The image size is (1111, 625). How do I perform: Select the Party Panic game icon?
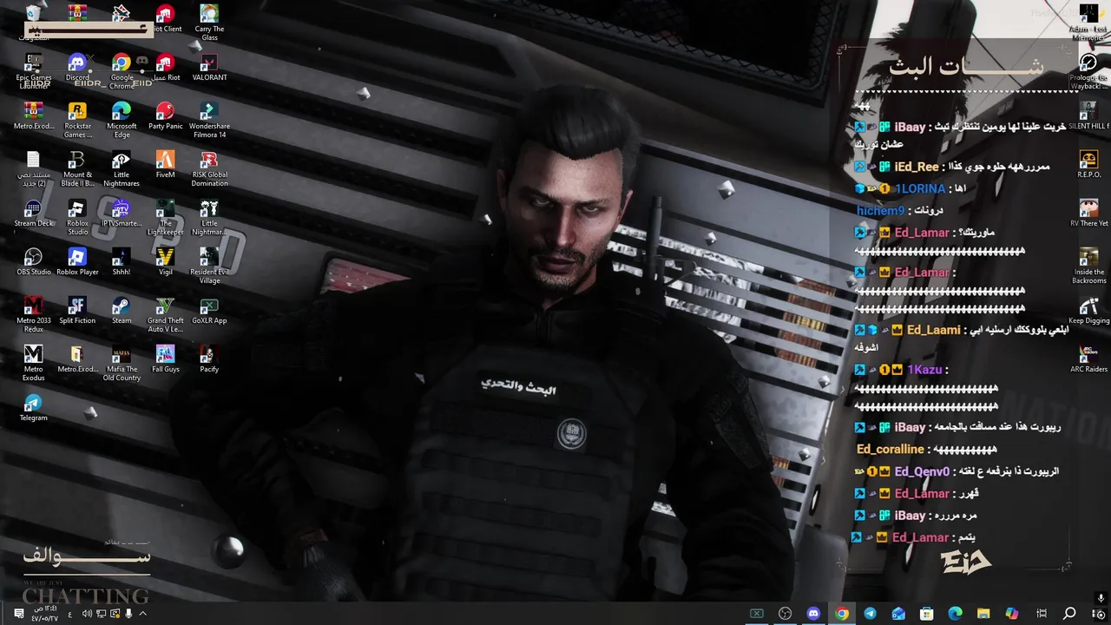(165, 116)
